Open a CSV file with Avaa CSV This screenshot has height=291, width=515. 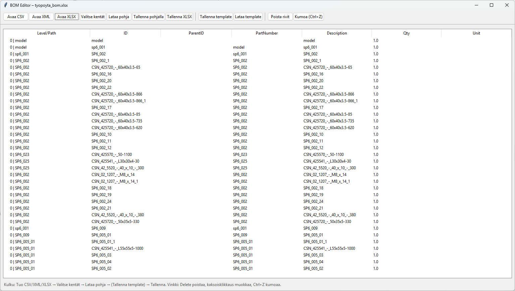point(16,17)
